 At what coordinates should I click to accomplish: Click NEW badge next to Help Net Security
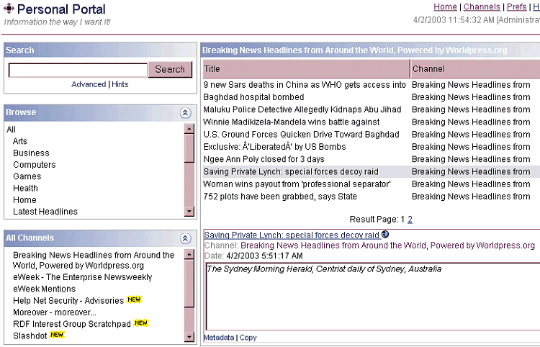(134, 299)
